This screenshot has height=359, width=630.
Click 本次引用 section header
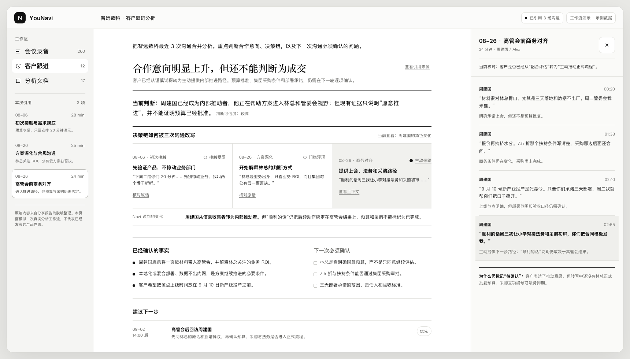[23, 103]
